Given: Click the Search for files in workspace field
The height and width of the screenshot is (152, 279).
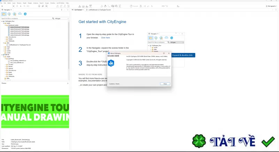Looking at the screenshot, I should click(27, 18).
